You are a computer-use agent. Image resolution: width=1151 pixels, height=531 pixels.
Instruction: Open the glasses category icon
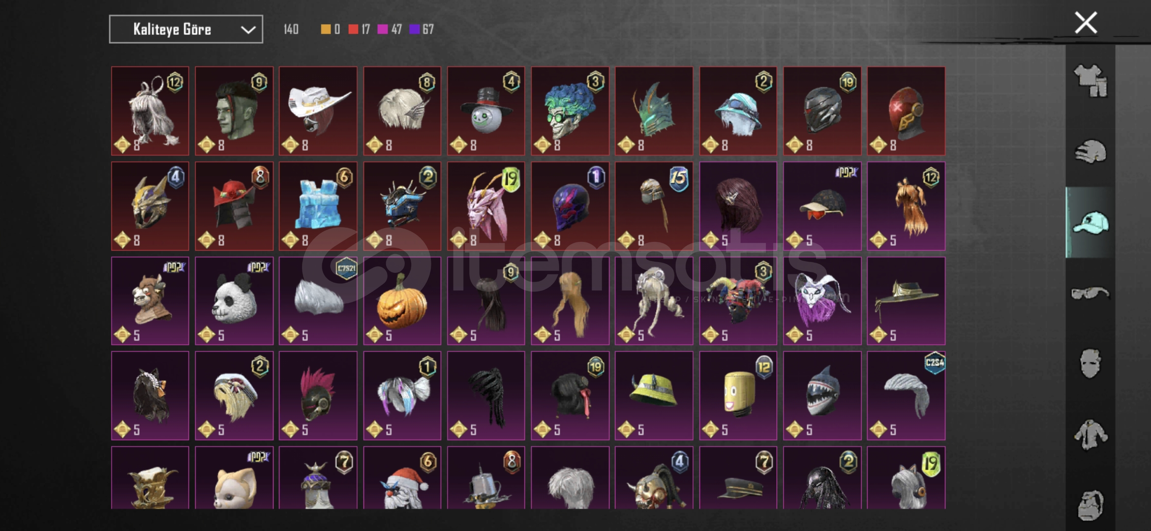pyautogui.click(x=1090, y=293)
